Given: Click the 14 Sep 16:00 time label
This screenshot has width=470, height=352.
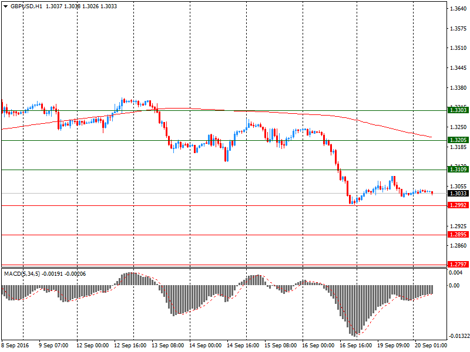Looking at the screenshot, I should pos(243,346).
